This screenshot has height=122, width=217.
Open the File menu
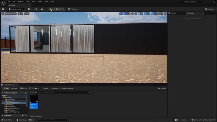[9, 2]
